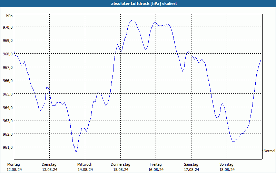This screenshot has width=276, height=173.
Task: Click the 961,0 axis value
Action: 7,147
